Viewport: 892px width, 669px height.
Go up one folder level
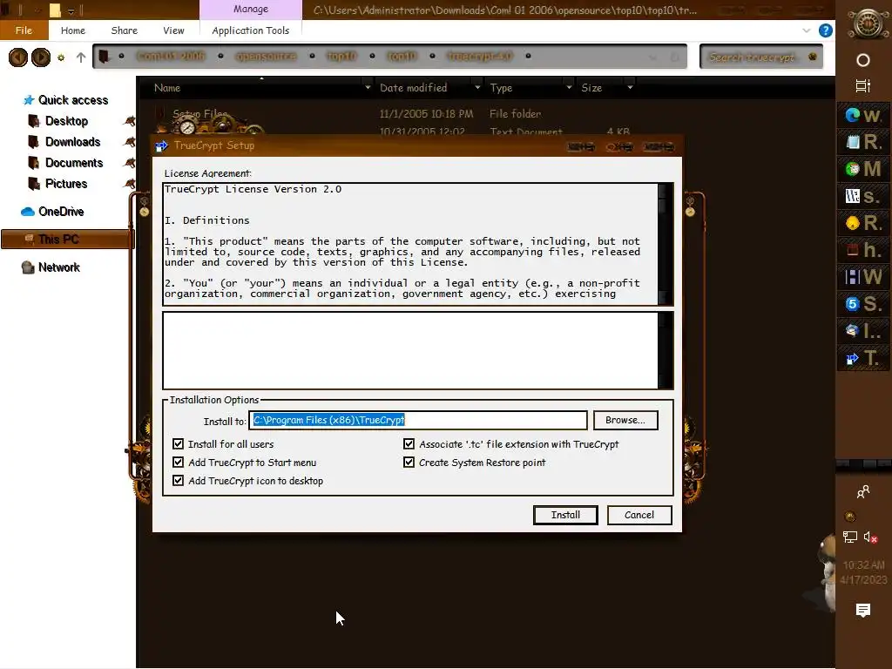coord(81,57)
